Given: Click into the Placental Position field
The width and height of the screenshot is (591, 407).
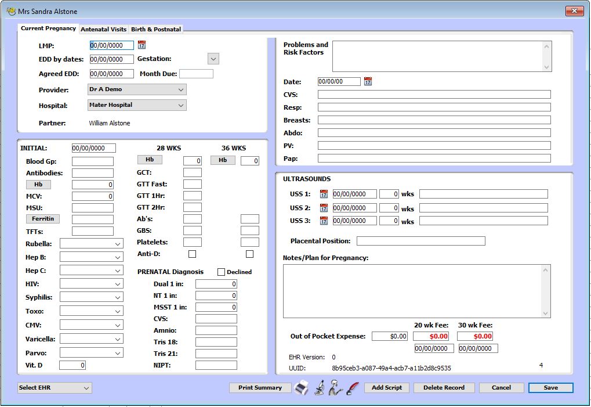Looking at the screenshot, I should 420,241.
